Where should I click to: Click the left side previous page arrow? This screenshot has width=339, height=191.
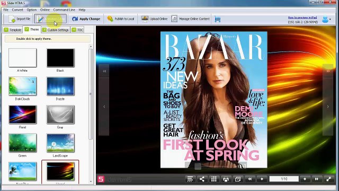(x=104, y=107)
